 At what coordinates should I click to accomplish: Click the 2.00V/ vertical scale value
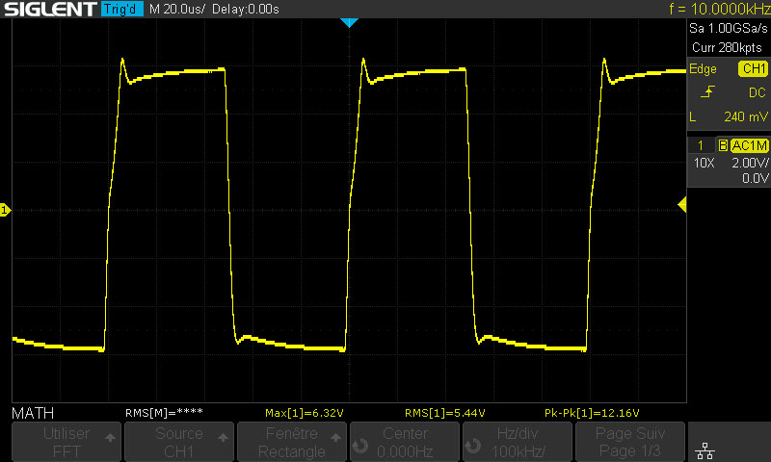coord(750,163)
